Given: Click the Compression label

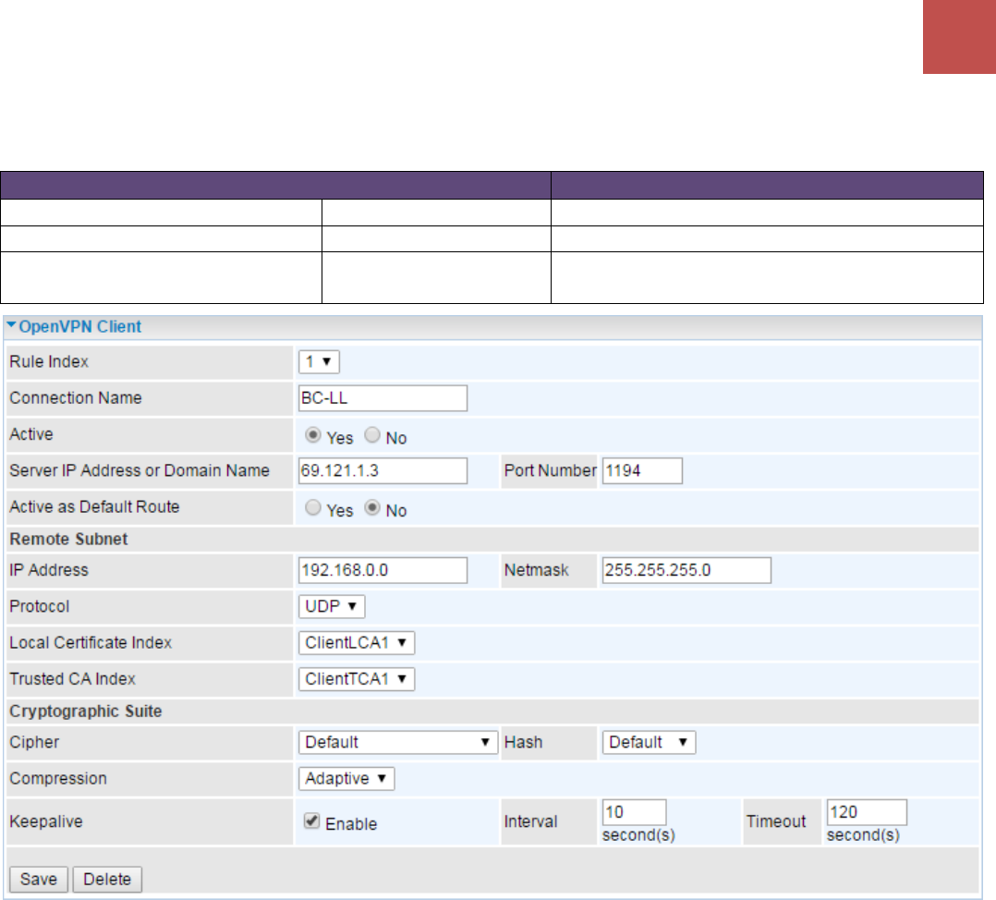Looking at the screenshot, I should pos(58,779).
